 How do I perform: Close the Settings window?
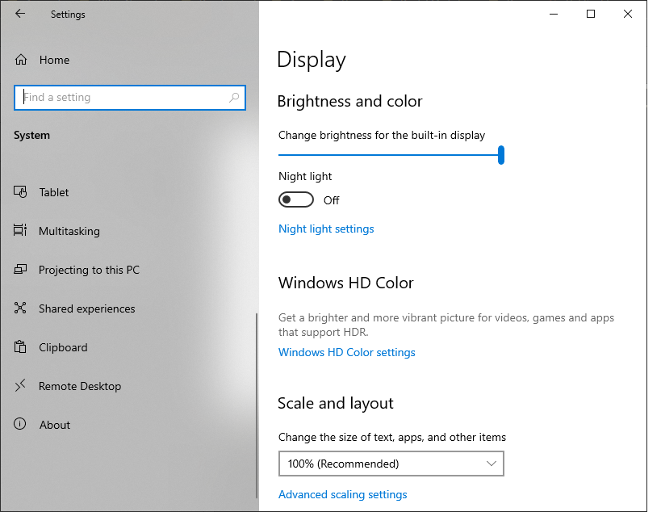click(x=628, y=14)
